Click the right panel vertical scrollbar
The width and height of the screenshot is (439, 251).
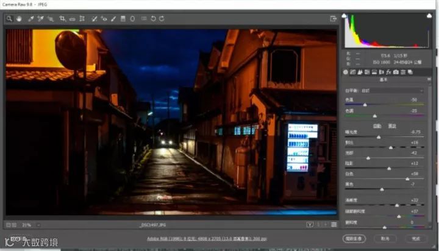tap(430, 154)
